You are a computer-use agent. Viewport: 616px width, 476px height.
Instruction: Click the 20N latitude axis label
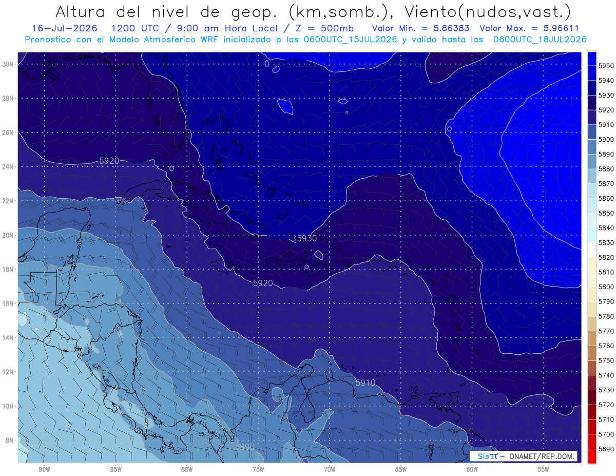(8, 235)
